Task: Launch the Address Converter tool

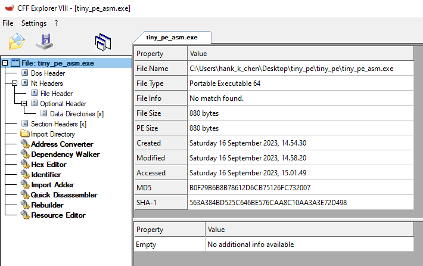Action: pos(62,144)
